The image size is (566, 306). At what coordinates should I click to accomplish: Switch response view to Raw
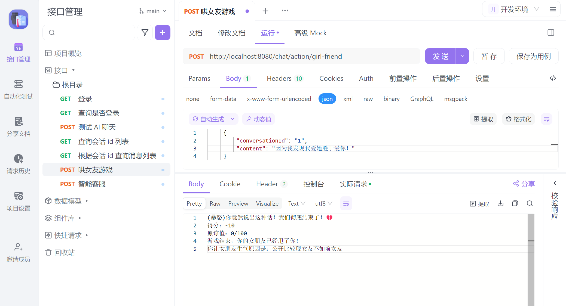[215, 203]
